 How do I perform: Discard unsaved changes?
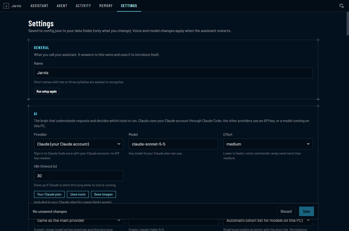pos(286,211)
